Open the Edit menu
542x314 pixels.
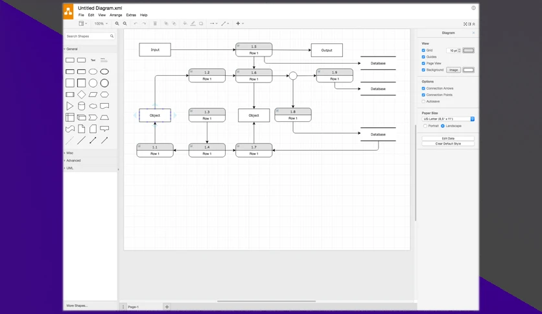pos(91,15)
